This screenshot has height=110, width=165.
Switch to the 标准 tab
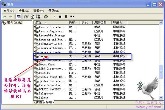pos(49,102)
